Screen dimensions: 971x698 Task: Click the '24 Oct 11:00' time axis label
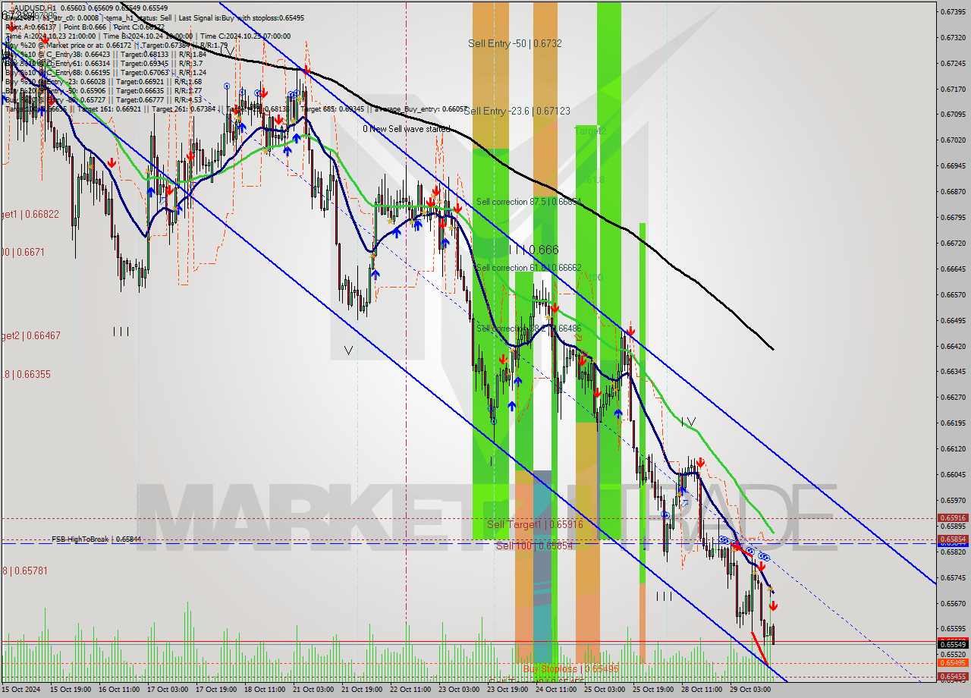point(555,690)
